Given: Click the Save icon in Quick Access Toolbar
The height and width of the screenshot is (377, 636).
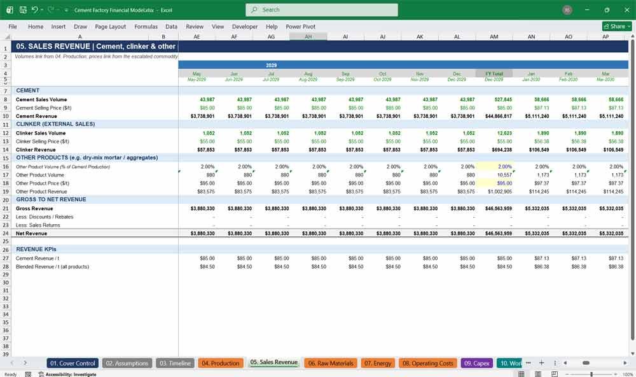Looking at the screenshot, I should click(x=23, y=10).
